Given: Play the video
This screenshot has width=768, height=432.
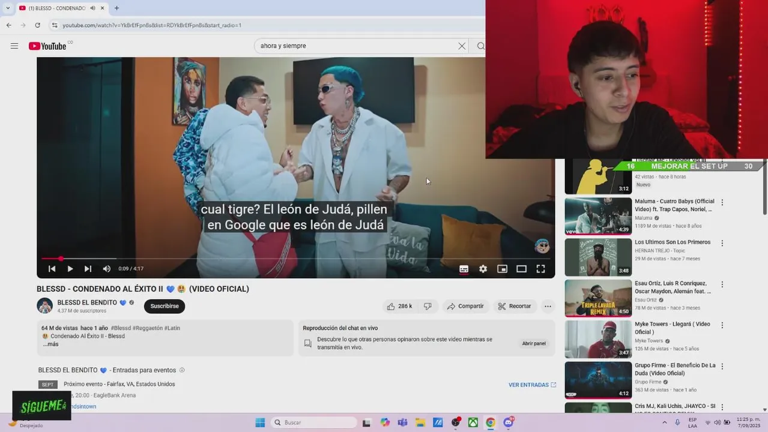Looking at the screenshot, I should [70, 269].
